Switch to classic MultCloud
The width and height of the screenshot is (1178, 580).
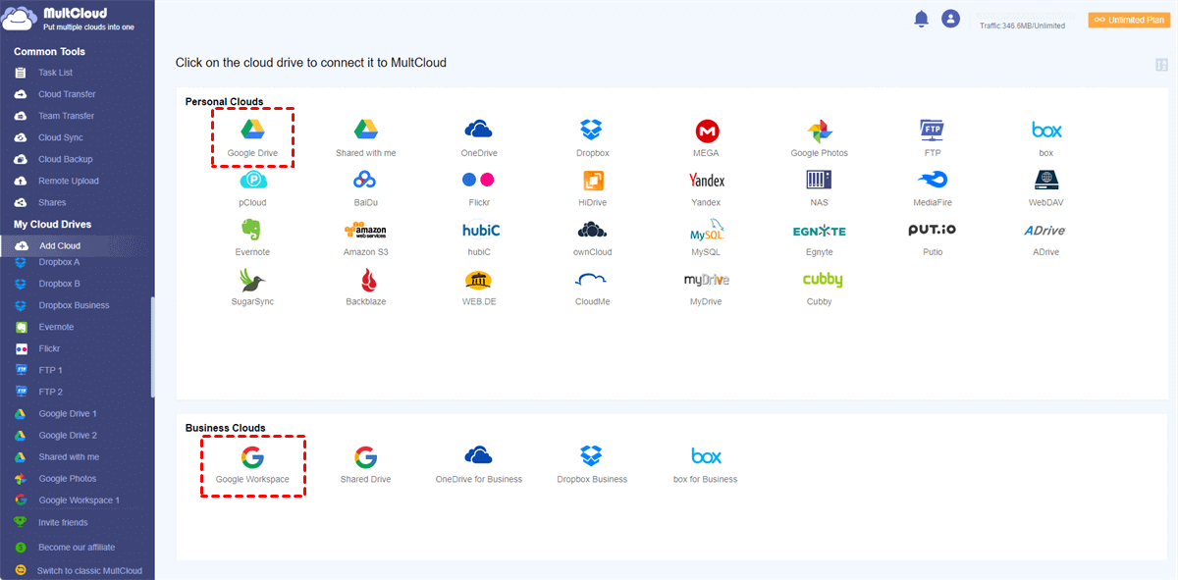click(89, 570)
